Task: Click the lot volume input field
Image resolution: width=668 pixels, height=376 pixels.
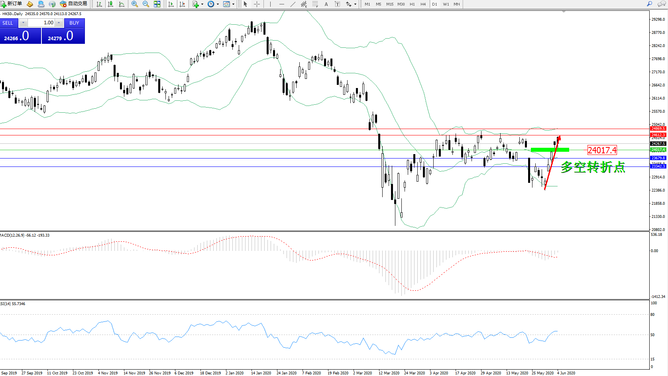Action: click(x=41, y=23)
